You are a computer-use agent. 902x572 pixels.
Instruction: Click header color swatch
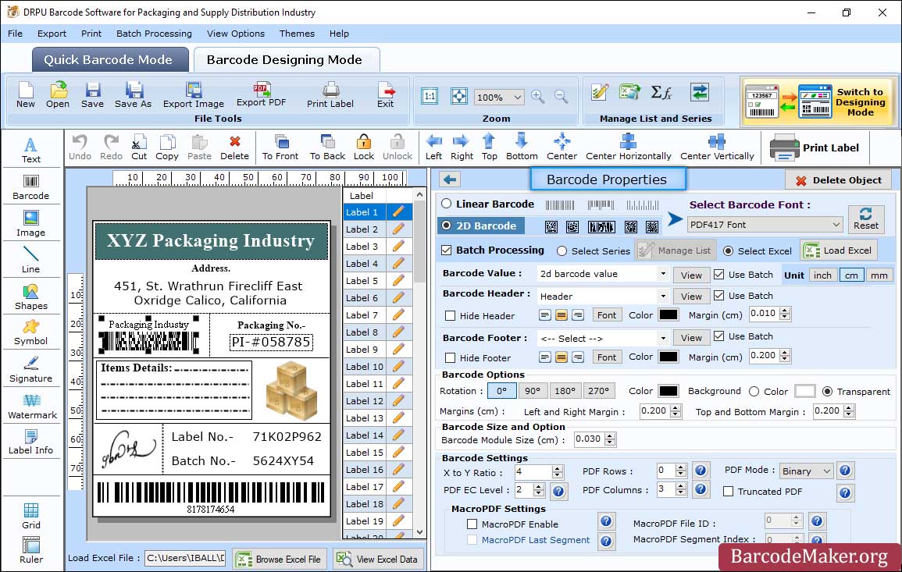click(668, 314)
